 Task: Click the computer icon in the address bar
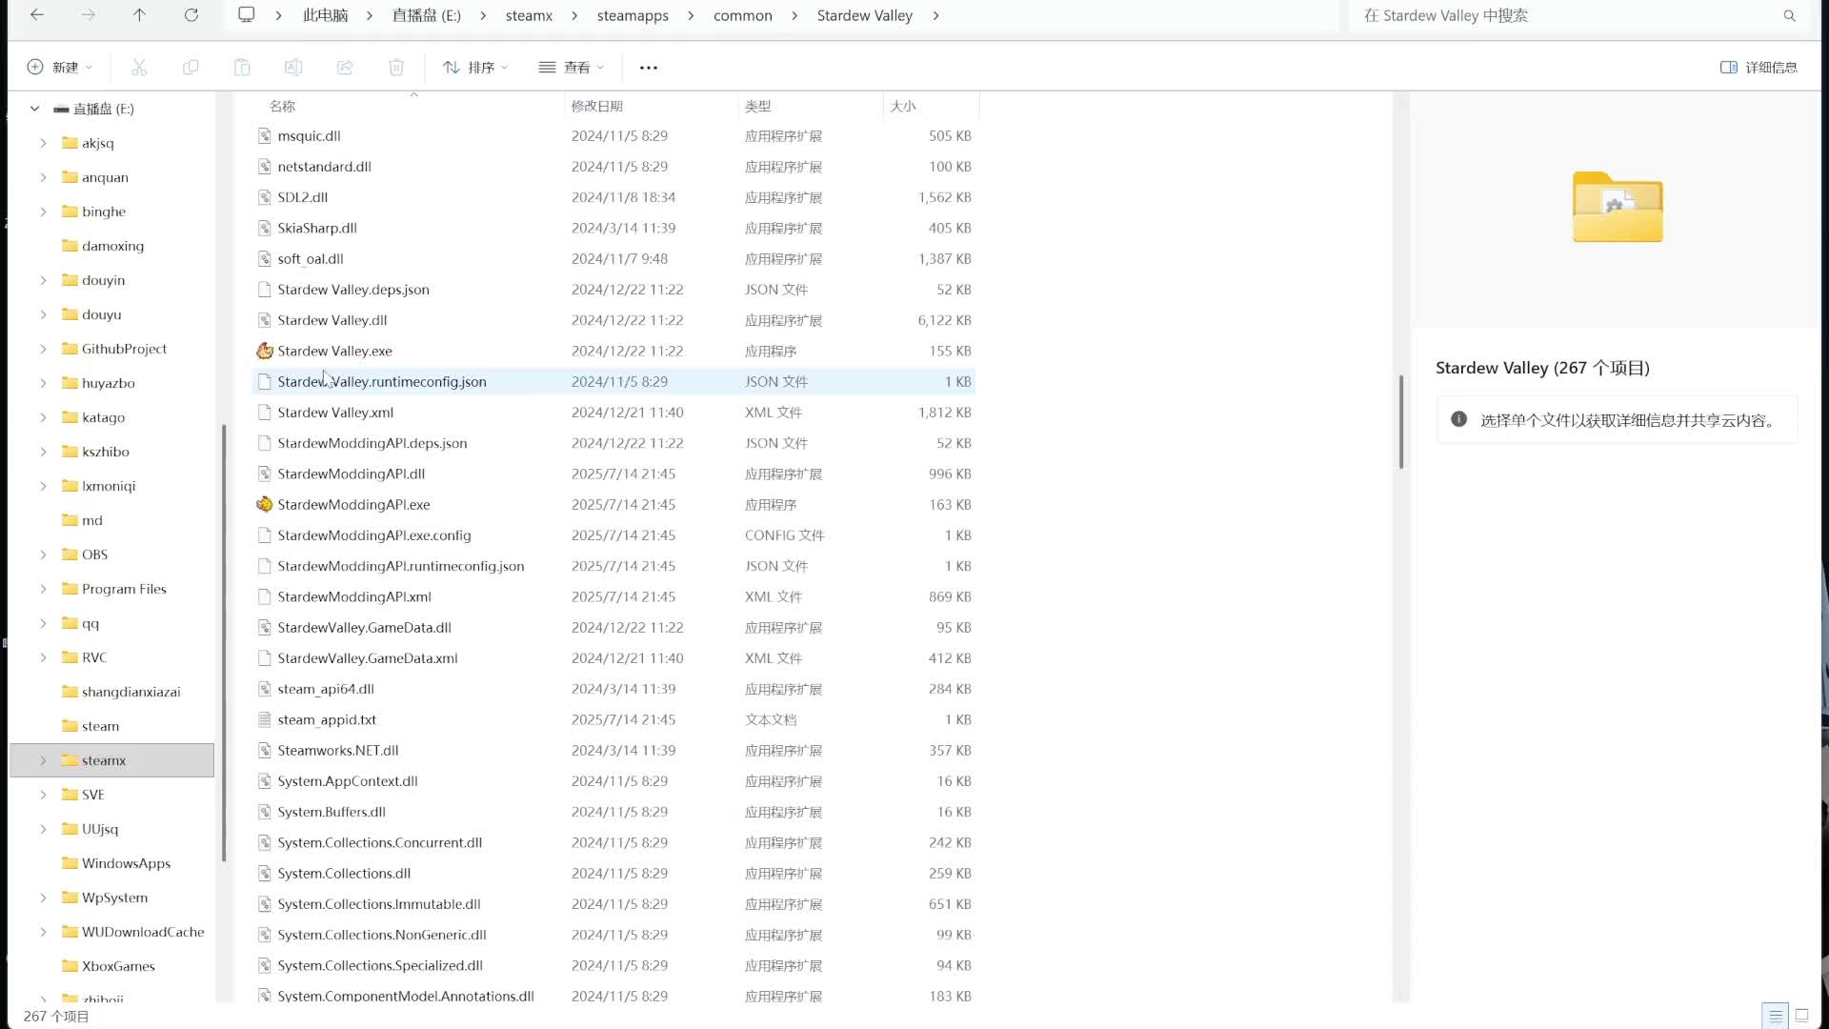point(247,15)
